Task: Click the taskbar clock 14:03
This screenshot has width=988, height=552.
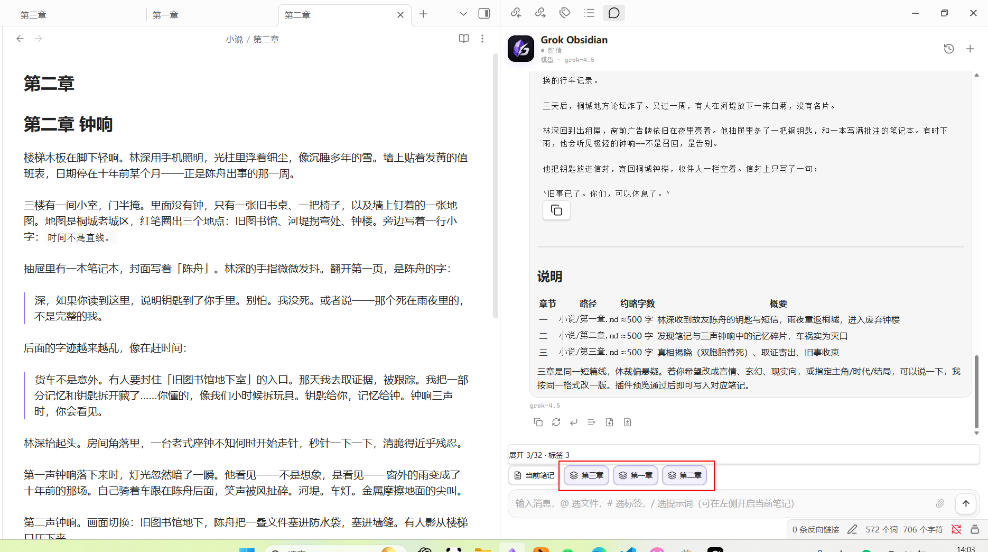Action: point(966,549)
